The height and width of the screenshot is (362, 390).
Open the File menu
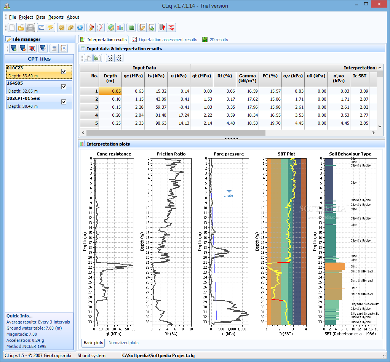13,17
